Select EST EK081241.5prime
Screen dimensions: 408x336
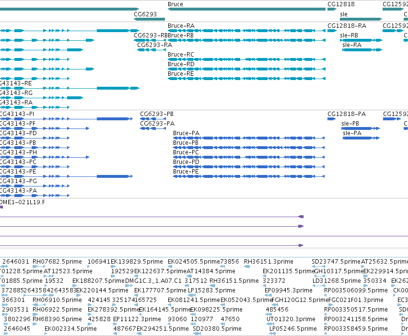pyautogui.click(x=194, y=300)
